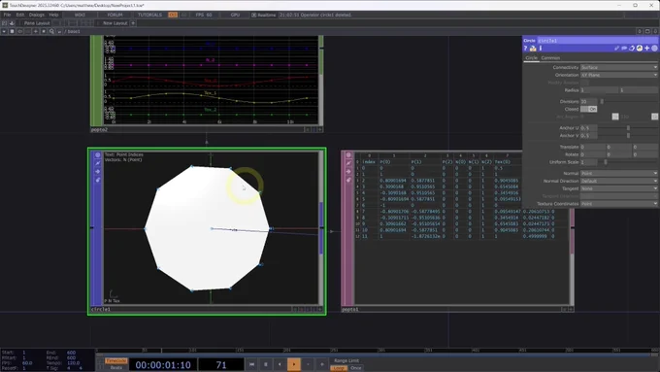Click the third flag icon on circle1 node
Viewport: 660px width, 372px height.
98,172
